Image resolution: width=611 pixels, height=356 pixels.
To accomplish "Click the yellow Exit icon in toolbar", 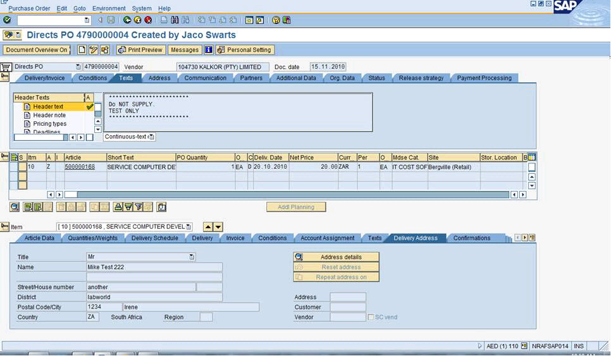I will pos(137,20).
